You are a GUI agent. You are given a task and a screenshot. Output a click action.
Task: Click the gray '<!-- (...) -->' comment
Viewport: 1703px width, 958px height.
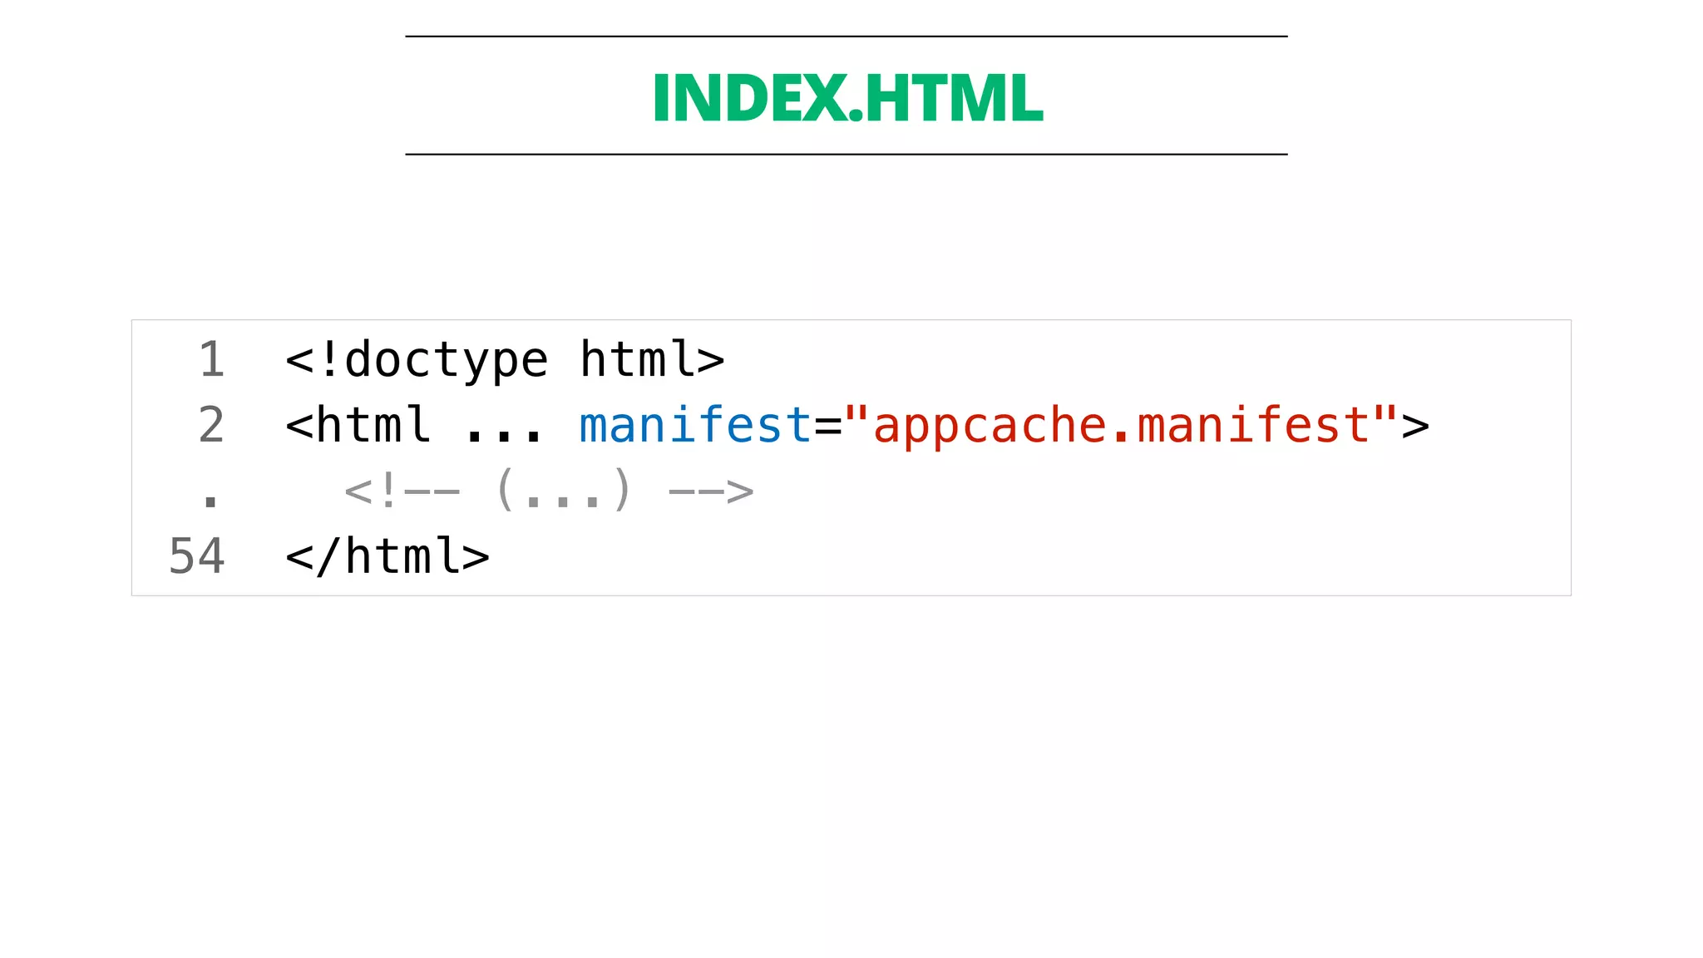coord(549,491)
